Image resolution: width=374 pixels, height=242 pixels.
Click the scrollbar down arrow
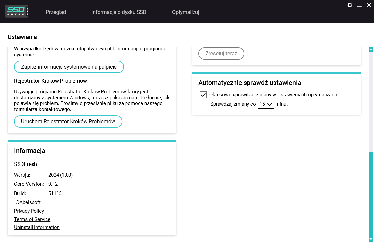click(x=371, y=239)
